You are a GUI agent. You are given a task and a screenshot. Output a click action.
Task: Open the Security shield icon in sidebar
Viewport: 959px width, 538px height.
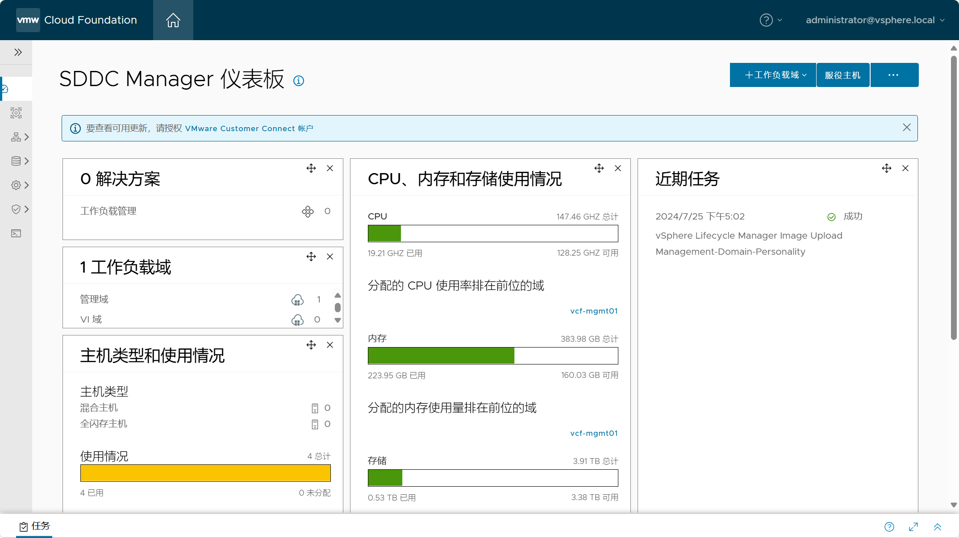[x=16, y=209]
